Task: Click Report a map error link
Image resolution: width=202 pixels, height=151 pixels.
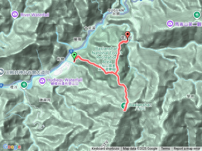Action: (x=187, y=149)
